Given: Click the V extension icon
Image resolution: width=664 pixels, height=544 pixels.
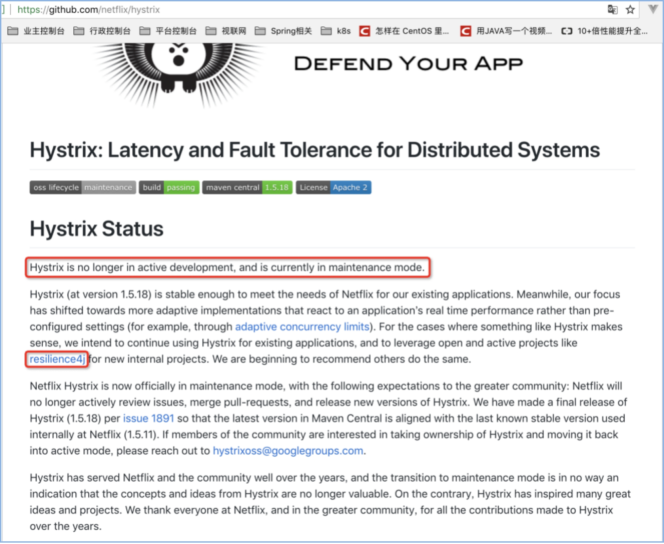Looking at the screenshot, I should point(653,9).
